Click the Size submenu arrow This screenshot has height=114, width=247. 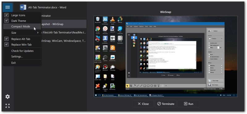click(38, 33)
